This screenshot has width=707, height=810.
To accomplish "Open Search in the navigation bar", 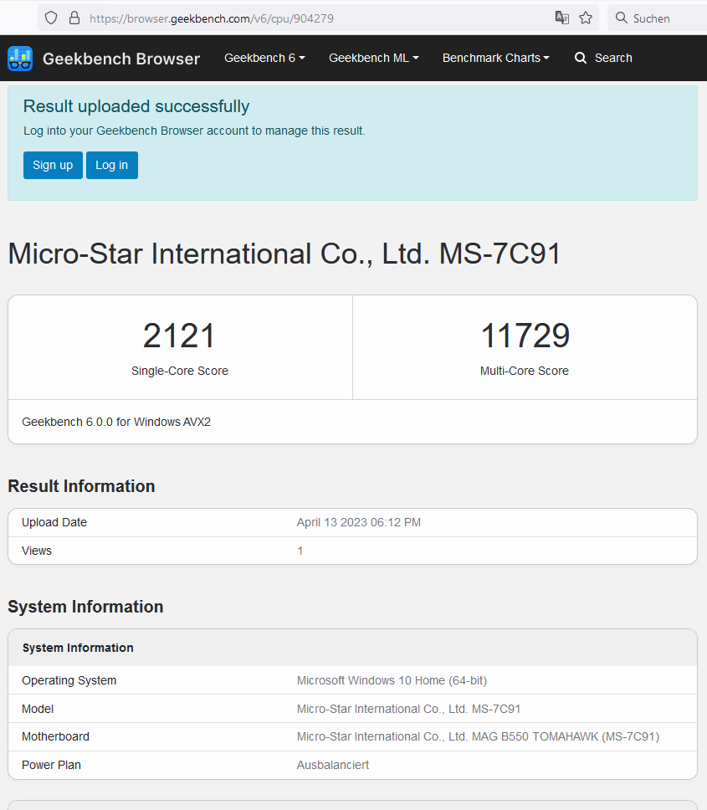I will click(x=603, y=58).
